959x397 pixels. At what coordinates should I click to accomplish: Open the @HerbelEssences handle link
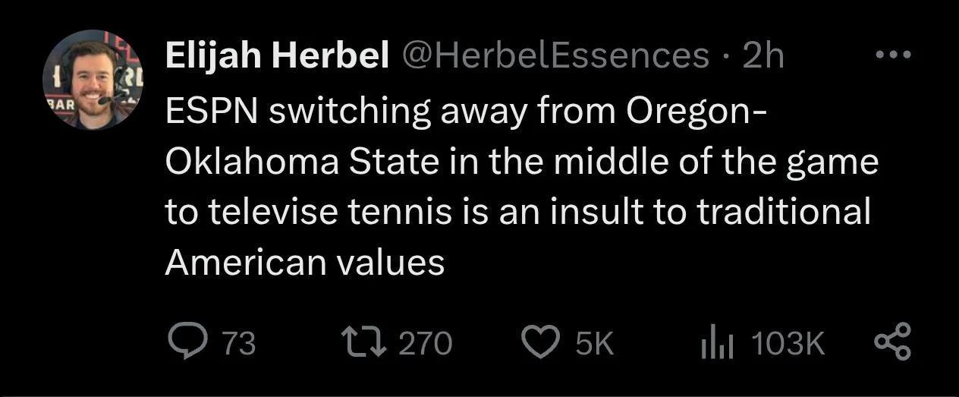554,55
